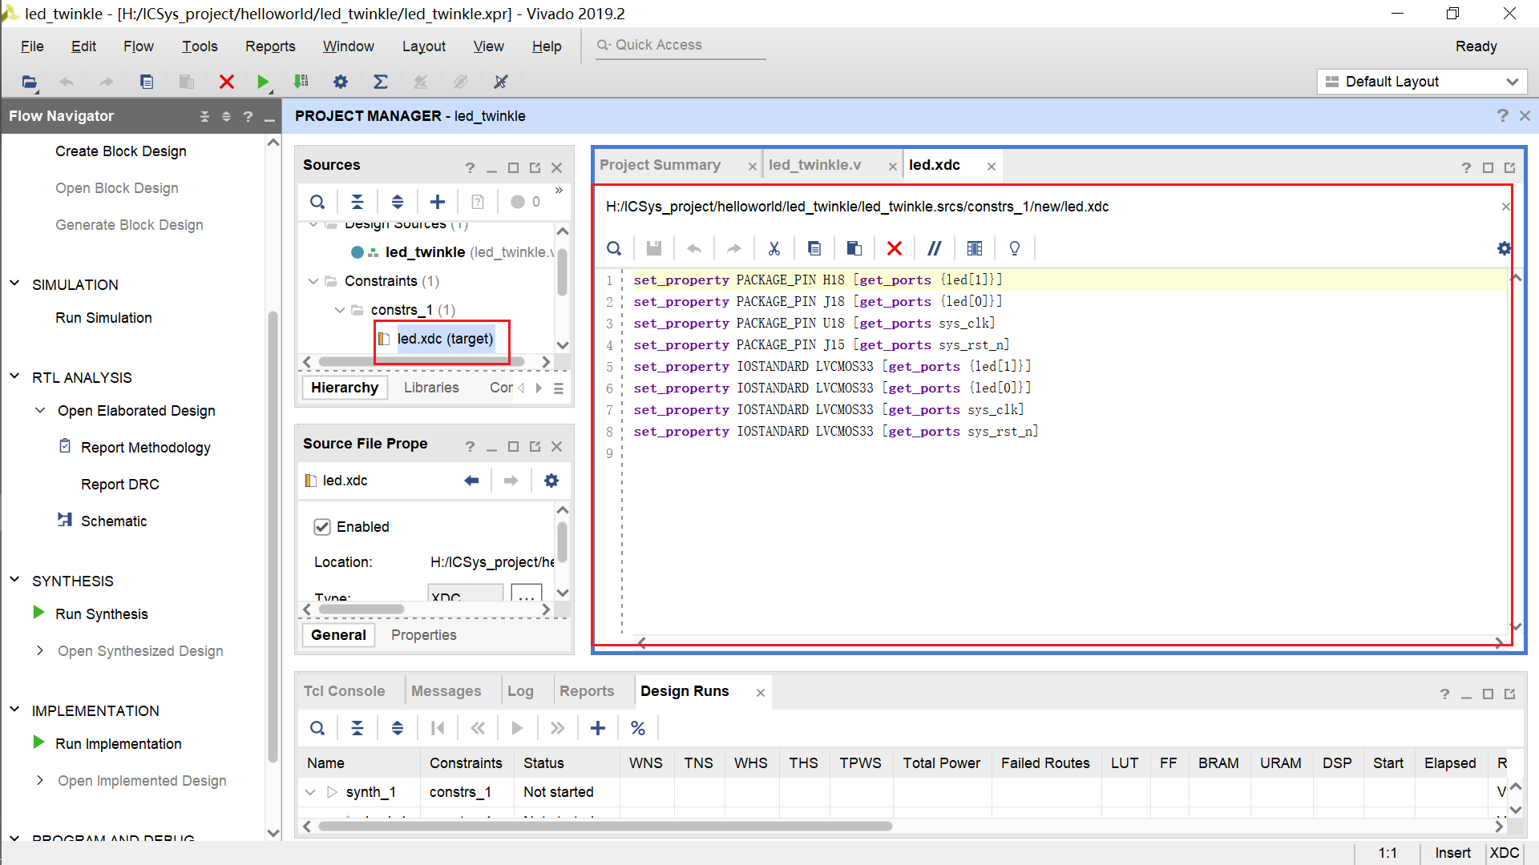Open the editor settings gear icon
This screenshot has width=1539, height=865.
click(1504, 248)
